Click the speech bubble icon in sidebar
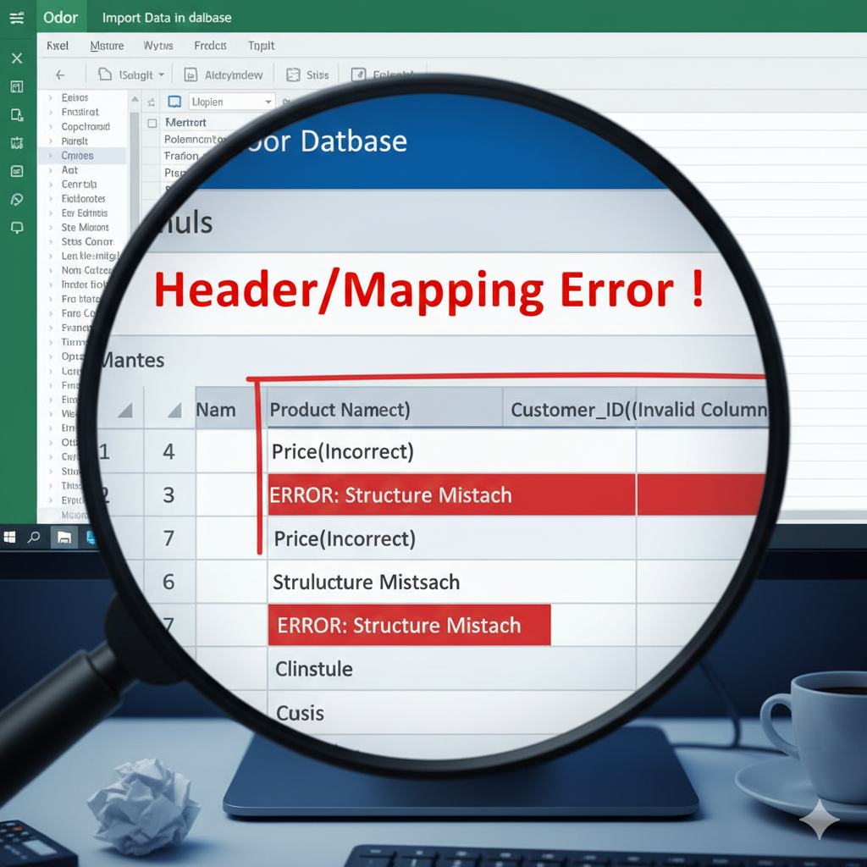The image size is (867, 867). tap(17, 228)
